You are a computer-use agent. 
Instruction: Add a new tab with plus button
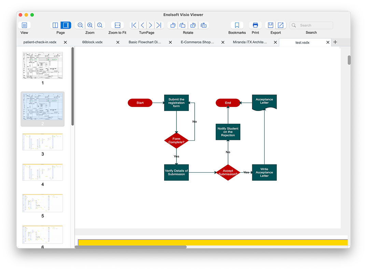(335, 42)
